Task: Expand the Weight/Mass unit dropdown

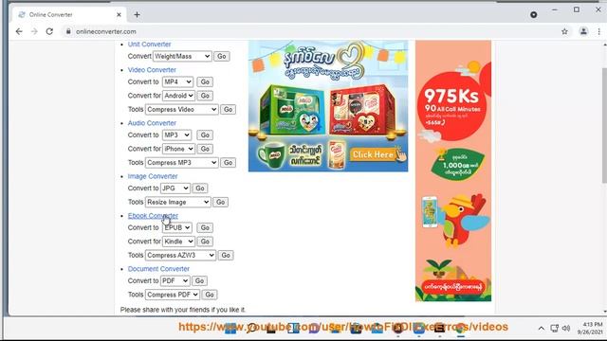Action: 182,56
